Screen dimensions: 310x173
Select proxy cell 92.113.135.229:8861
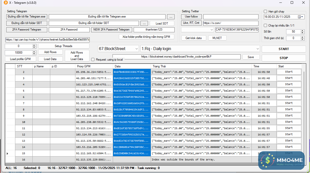94,159
